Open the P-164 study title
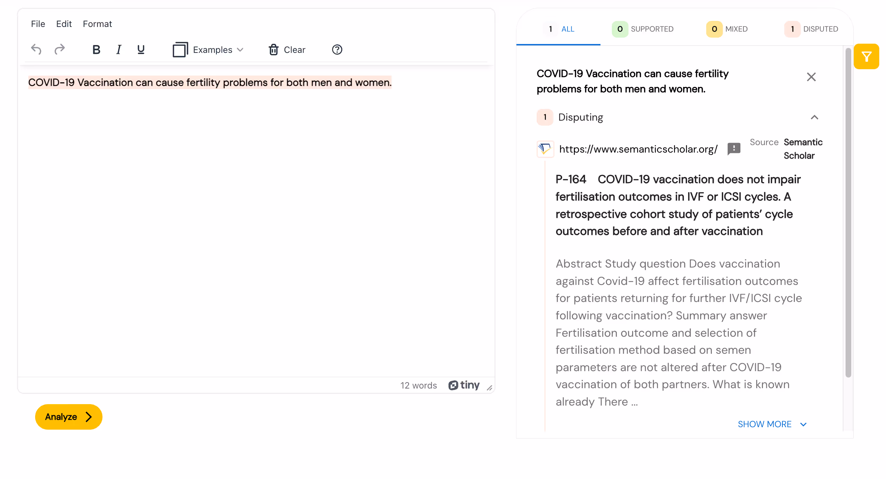Image resolution: width=886 pixels, height=479 pixels. click(x=678, y=205)
